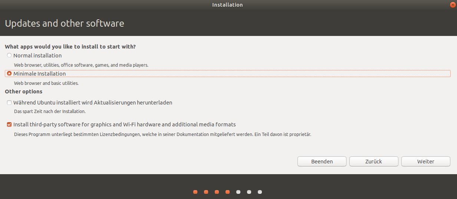The image size is (457, 199).
Task: Click 'Das spart Zeit nach der Installation.' text
Action: coord(50,111)
